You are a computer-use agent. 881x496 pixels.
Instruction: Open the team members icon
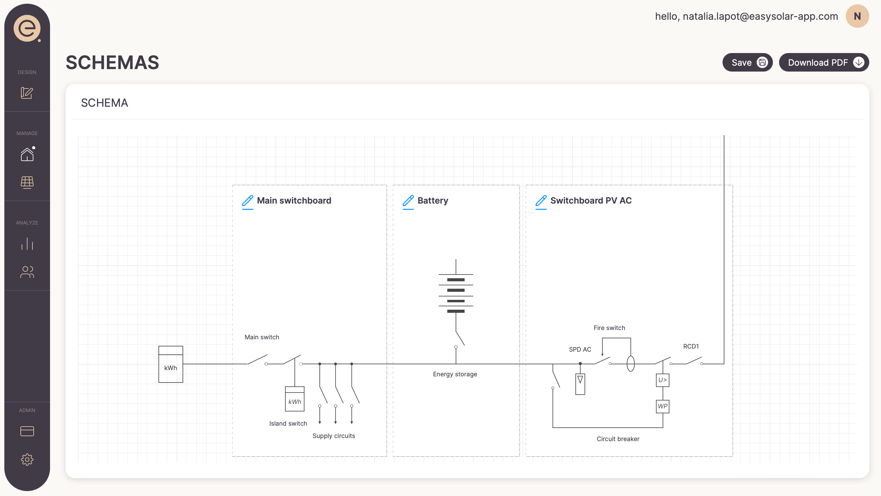tap(27, 272)
